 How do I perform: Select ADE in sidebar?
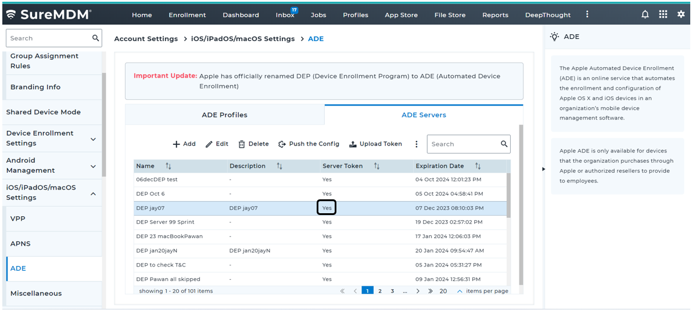point(54,269)
